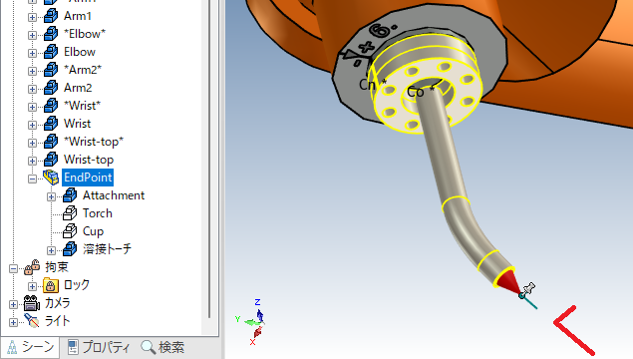This screenshot has width=633, height=359.
Task: Select the 拘束 tree label
Action: (57, 267)
